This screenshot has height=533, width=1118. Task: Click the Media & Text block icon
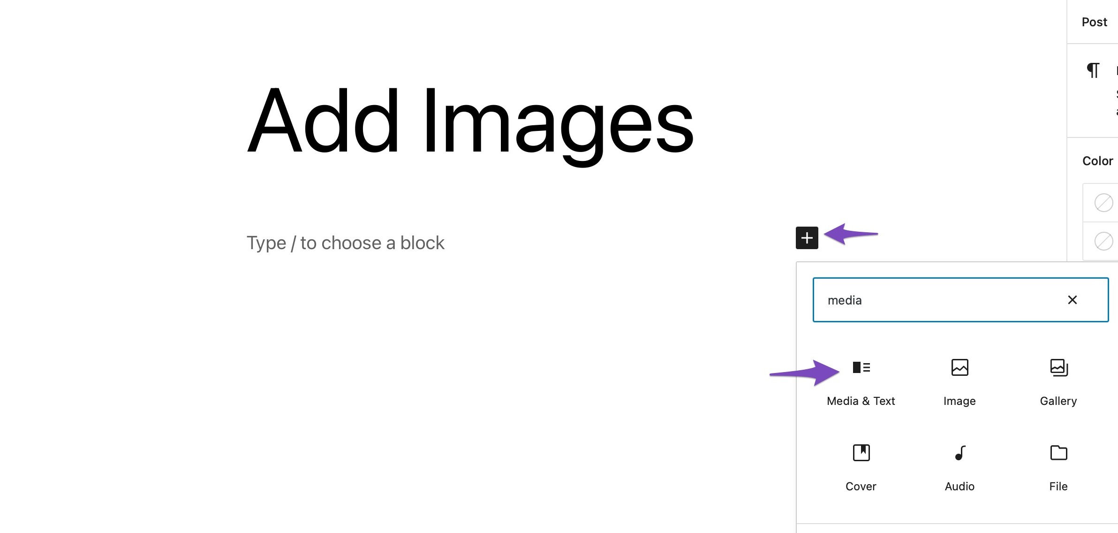(861, 367)
